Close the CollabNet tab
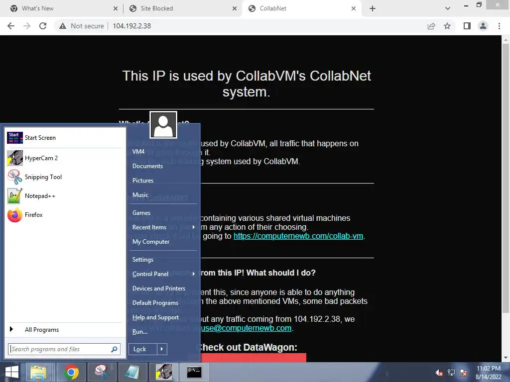This screenshot has width=510, height=382. point(354,8)
